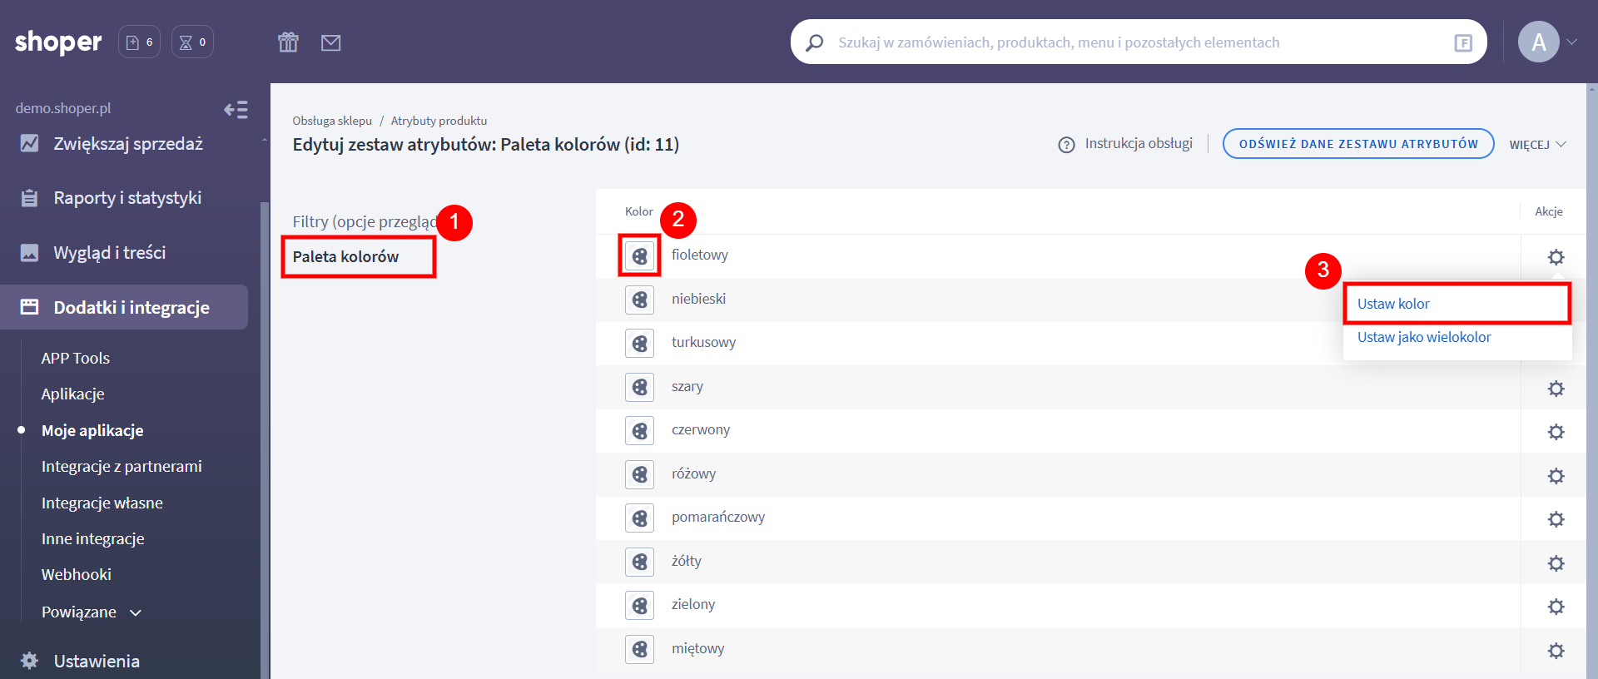This screenshot has height=679, width=1598.
Task: Collapse the sidebar with the arrow-lines icon
Action: point(236,110)
